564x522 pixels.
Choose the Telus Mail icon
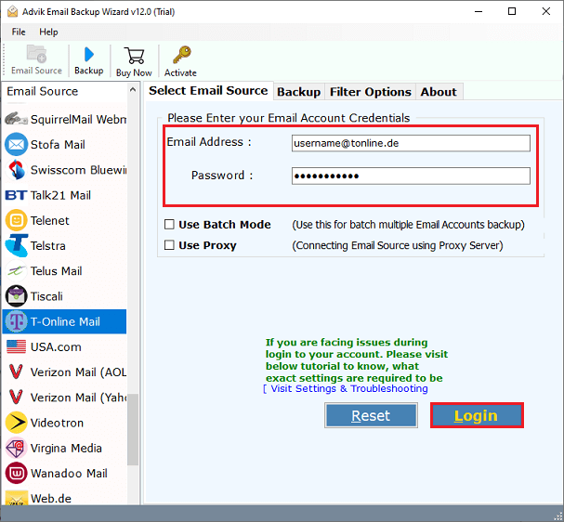pyautogui.click(x=16, y=270)
